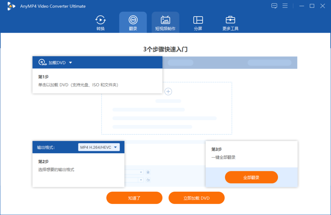The image size is (331, 215).
Task: Expand the audio track dropdown arrow
Action: click(141, 172)
